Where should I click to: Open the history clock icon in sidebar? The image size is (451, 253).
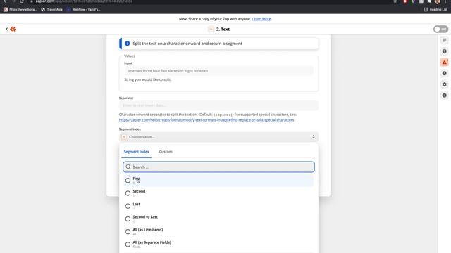point(445,73)
